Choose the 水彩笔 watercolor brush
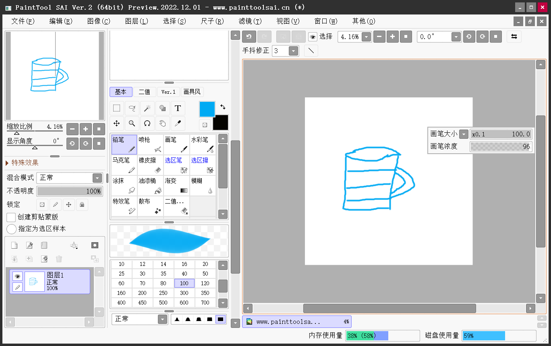 [x=203, y=145]
